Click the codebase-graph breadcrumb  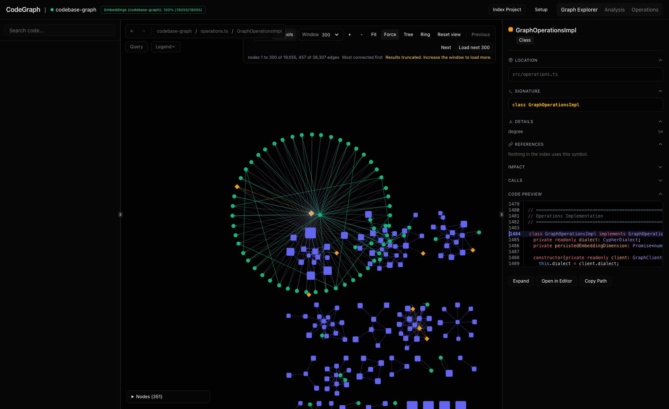pyautogui.click(x=174, y=31)
